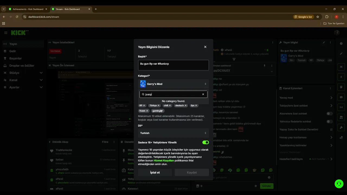Screen dimensions: 347x195
Task: Click the pencil icon in right rail
Action: 341,54
